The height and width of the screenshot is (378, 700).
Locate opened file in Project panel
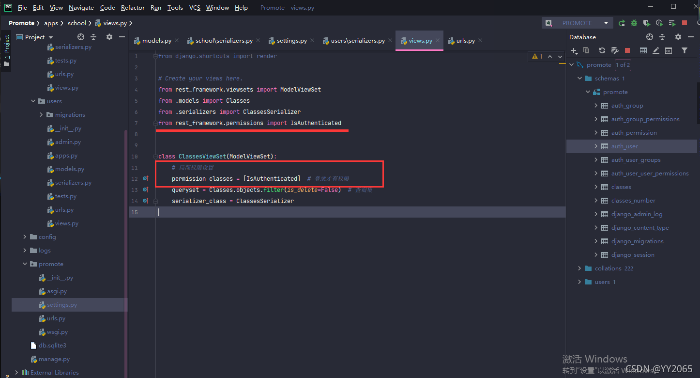81,37
